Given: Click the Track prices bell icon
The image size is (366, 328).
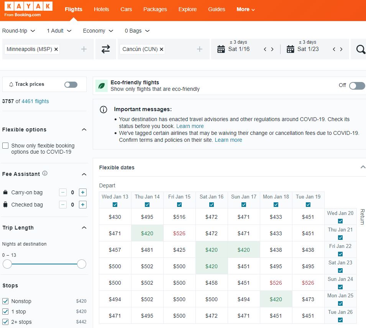Looking at the screenshot, I should tap(11, 84).
